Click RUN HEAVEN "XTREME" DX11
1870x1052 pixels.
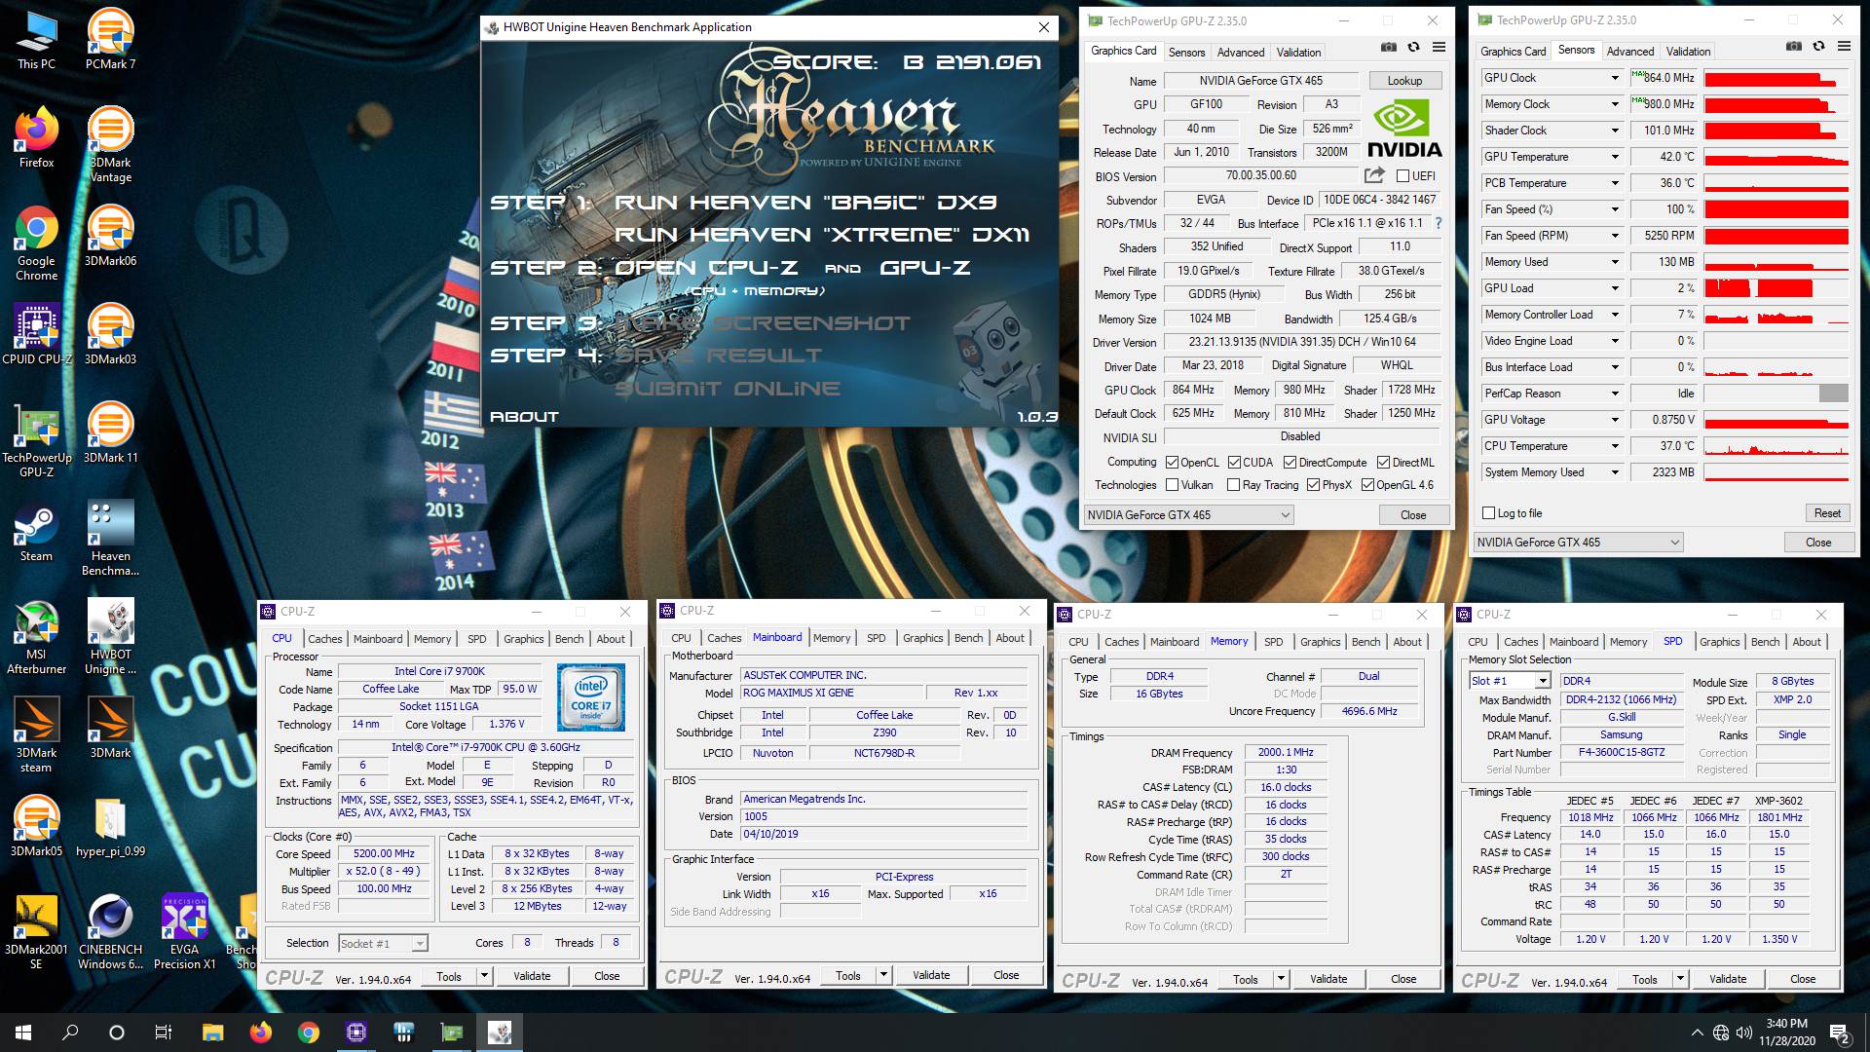(821, 235)
